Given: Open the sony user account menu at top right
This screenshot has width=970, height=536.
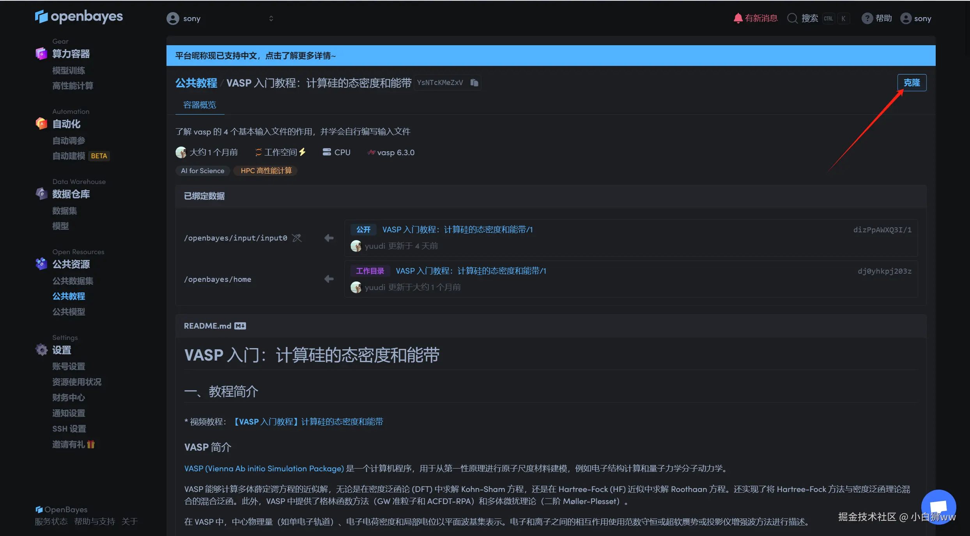Looking at the screenshot, I should point(916,18).
